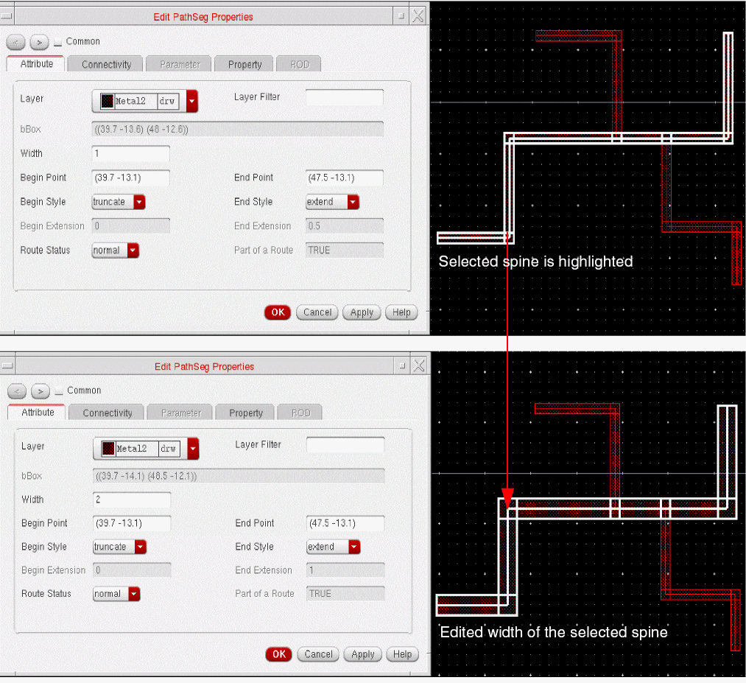Toggle Common checkbox in top dialog

point(57,43)
